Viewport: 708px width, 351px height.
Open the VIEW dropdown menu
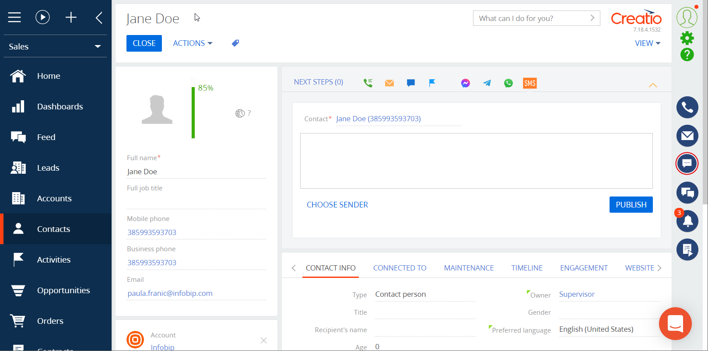click(647, 43)
